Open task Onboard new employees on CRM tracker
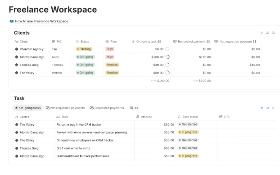Image resolution: width=280 pixels, height=175 pixels. pos(85,140)
